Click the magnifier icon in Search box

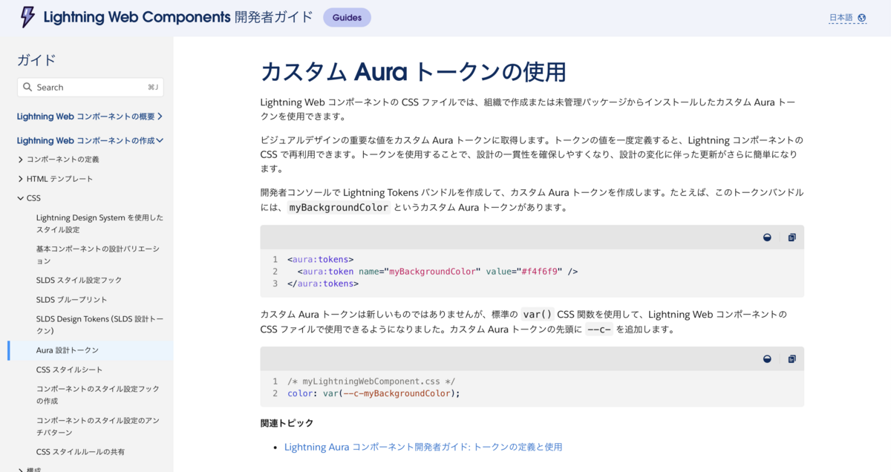pos(27,87)
